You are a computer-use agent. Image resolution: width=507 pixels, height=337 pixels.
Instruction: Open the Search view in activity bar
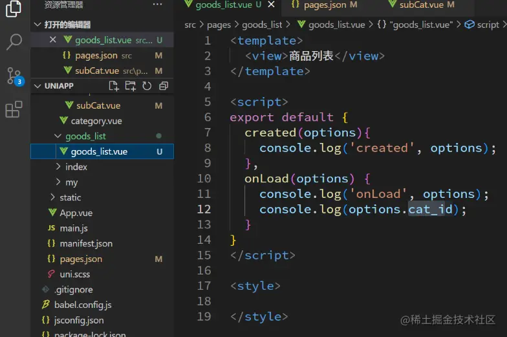pyautogui.click(x=14, y=41)
